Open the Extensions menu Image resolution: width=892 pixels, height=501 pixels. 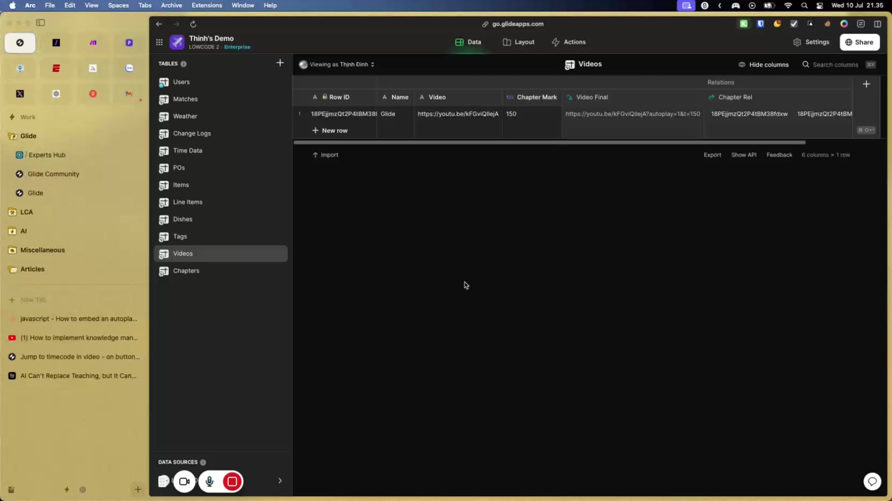coord(207,5)
